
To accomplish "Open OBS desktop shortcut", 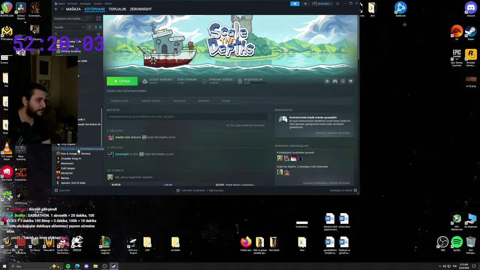I will [x=443, y=244].
